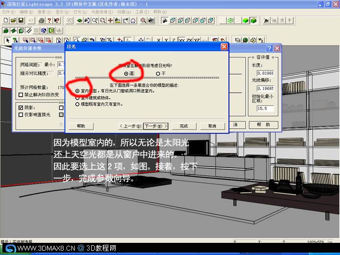340x255 pixels.
Task: Click the circular arrows tilt view icon
Action: click(133, 20)
